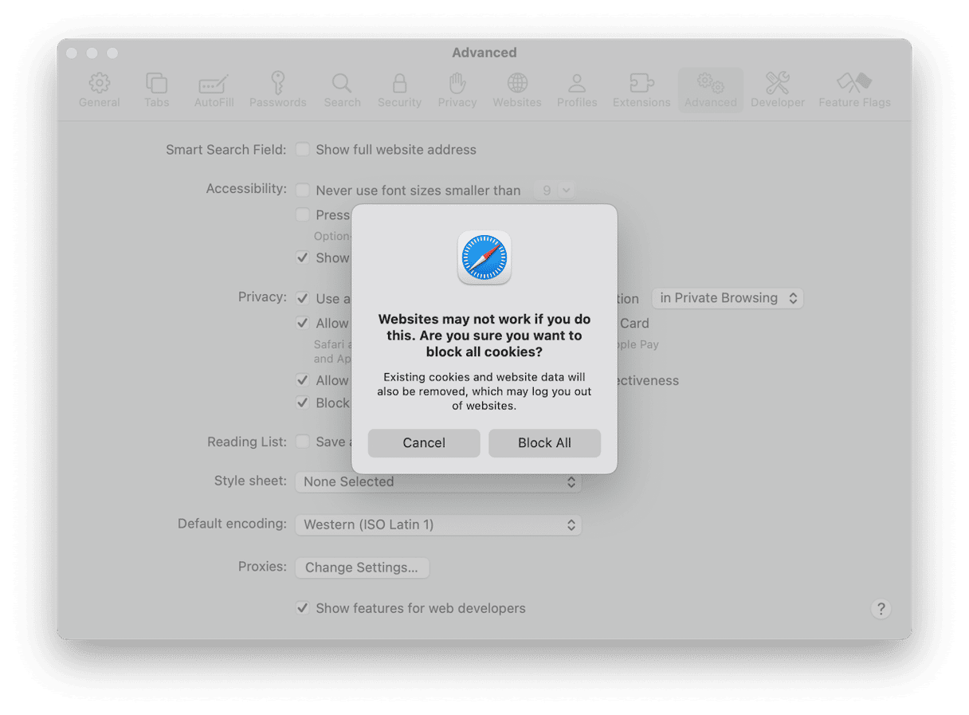This screenshot has width=969, height=715.
Task: Open the Privacy hand pane
Action: 457,90
